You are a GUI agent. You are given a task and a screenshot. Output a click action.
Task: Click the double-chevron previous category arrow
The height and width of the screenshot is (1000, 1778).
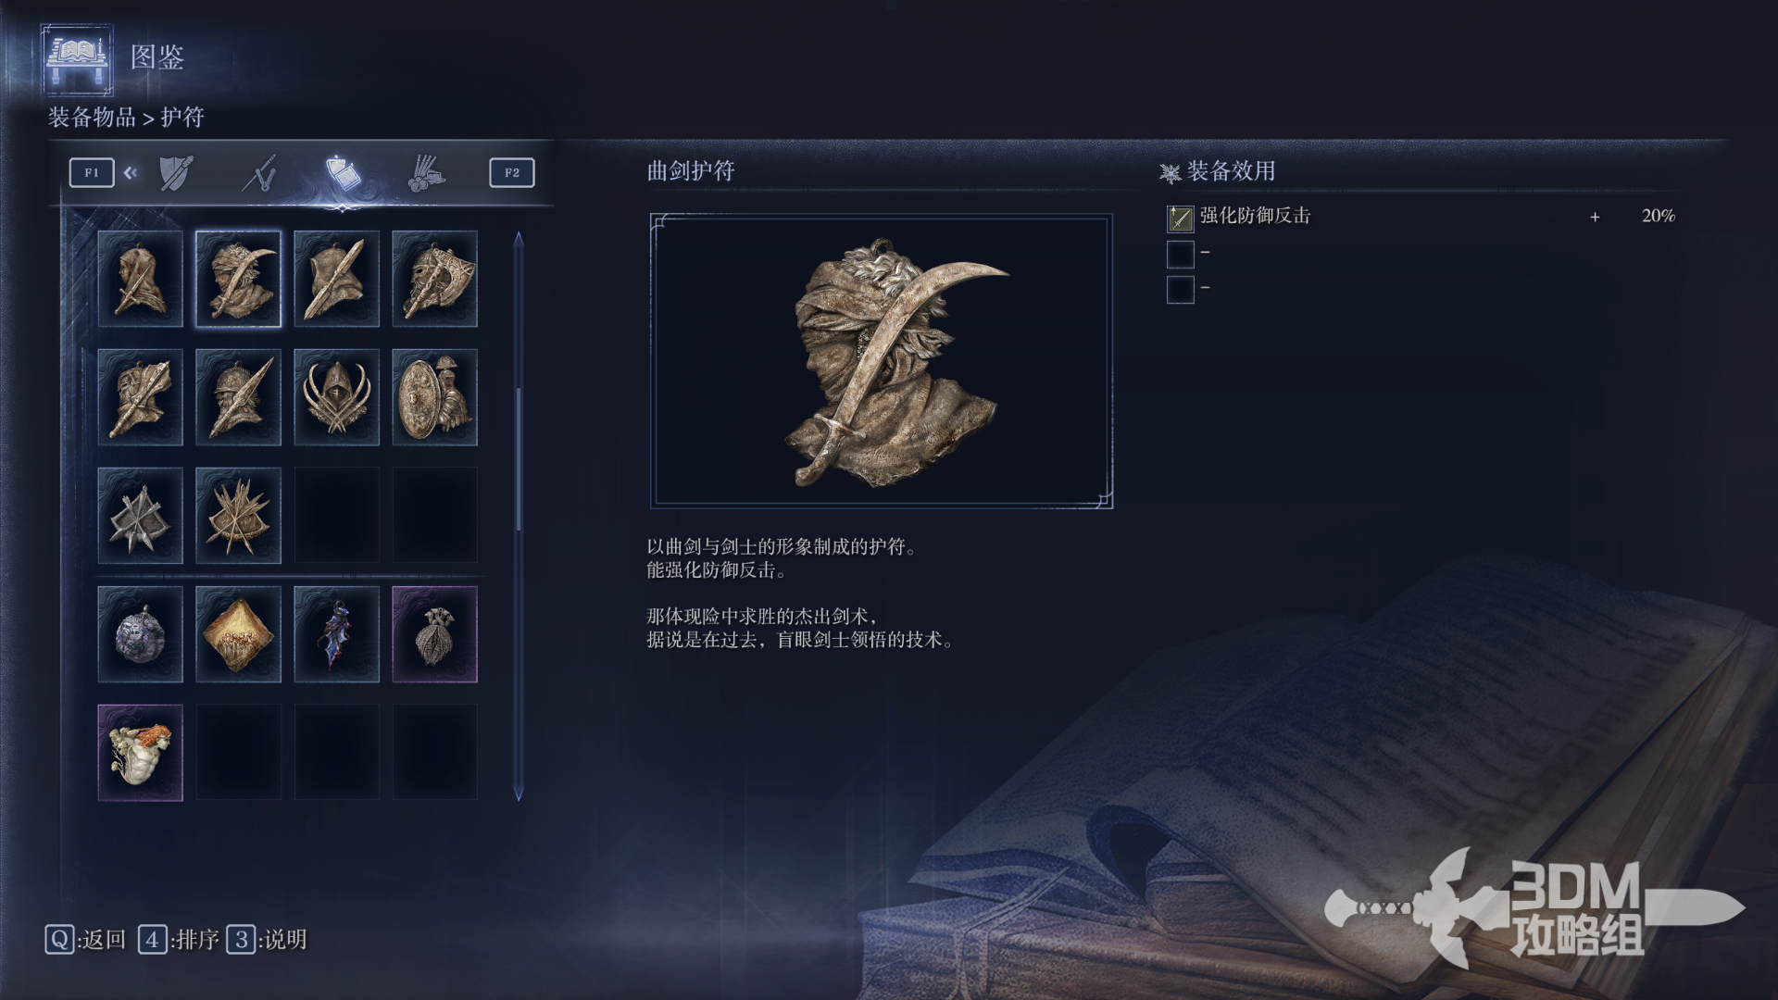tap(131, 172)
